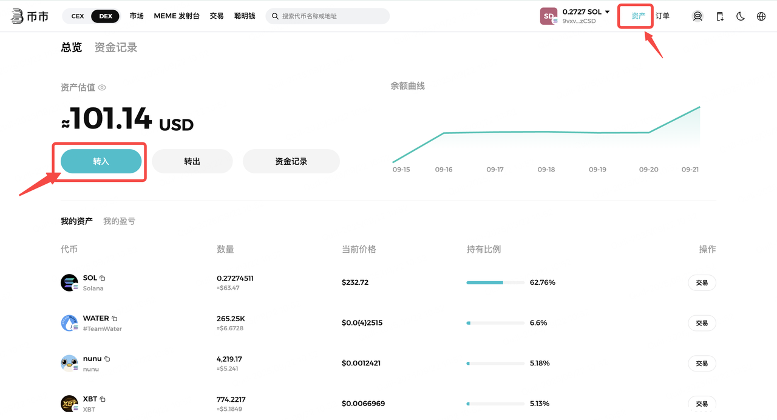Select the 我的盈亏 tab
The image size is (777, 420).
pos(119,221)
